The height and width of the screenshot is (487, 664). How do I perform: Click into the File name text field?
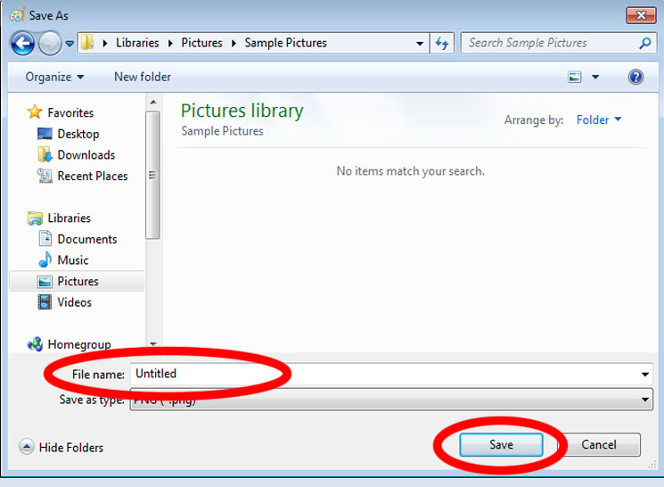(x=383, y=375)
